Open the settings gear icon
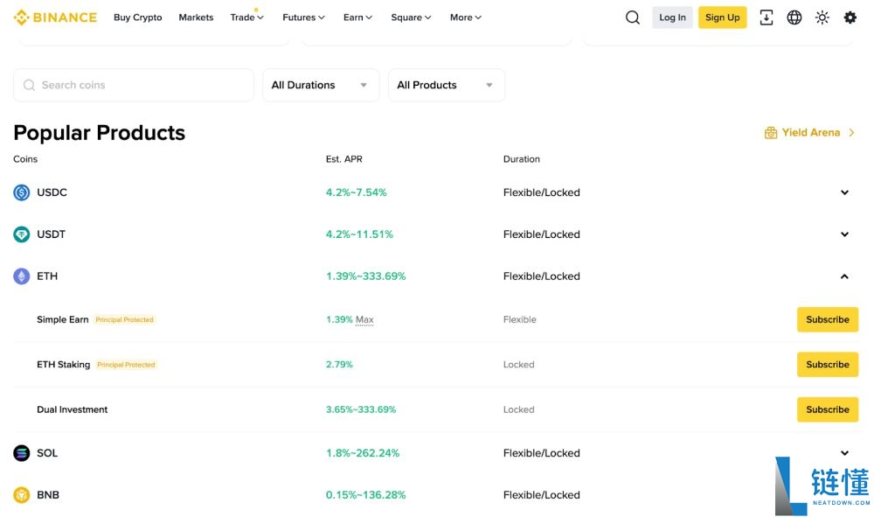 [x=850, y=17]
